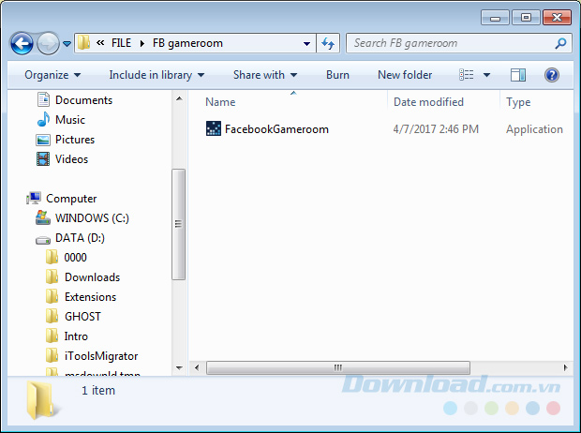Click the DATA (D:) drive icon
581x433 pixels.
(43, 240)
